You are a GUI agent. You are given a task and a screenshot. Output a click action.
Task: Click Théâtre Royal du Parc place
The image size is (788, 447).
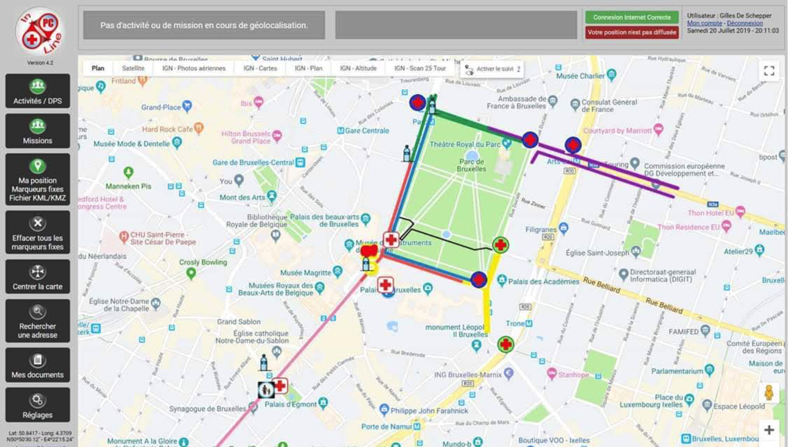[x=465, y=144]
